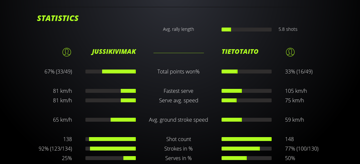Viewport: 360px width, 164px height.
Task: Click the STATISTICS section heading
Action: coord(58,18)
